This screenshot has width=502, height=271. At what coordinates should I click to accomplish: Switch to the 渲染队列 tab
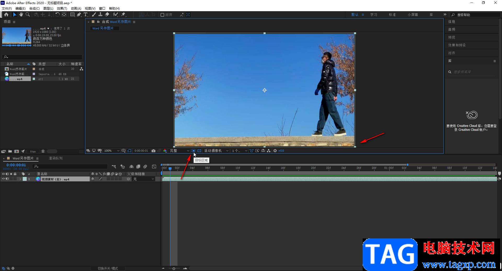(x=55, y=158)
